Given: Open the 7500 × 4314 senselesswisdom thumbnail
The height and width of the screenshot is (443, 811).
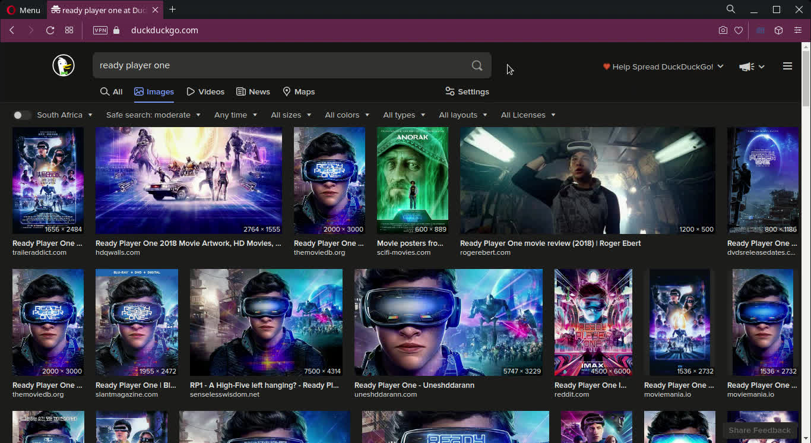Looking at the screenshot, I should click(x=266, y=322).
